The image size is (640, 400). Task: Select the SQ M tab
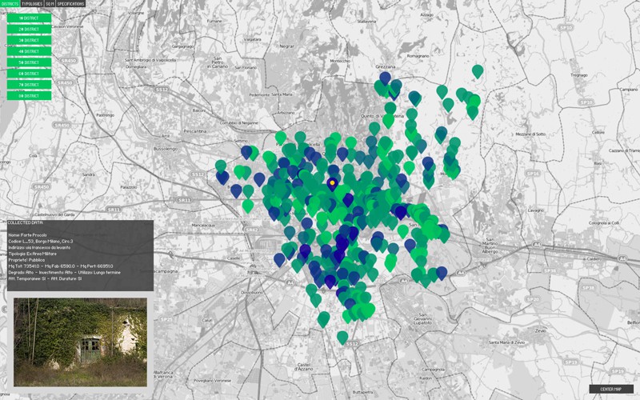[50, 4]
